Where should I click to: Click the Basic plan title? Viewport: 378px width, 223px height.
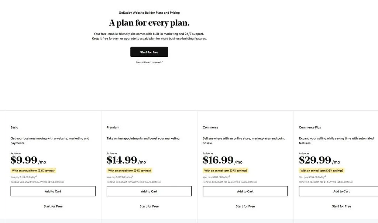(x=14, y=127)
